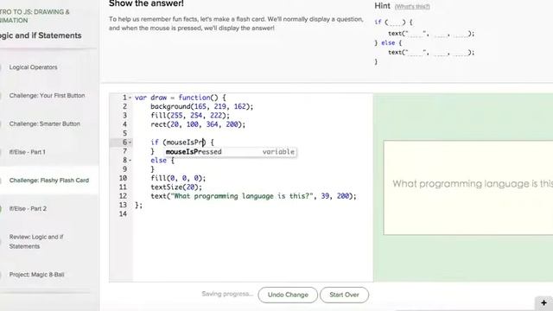Click the plus icon at bottom right
The image size is (553, 311).
click(x=543, y=303)
